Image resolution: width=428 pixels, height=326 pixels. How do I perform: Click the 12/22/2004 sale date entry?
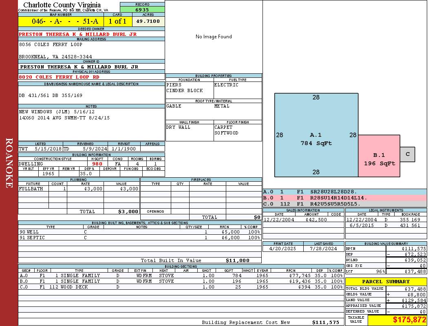coord(279,220)
